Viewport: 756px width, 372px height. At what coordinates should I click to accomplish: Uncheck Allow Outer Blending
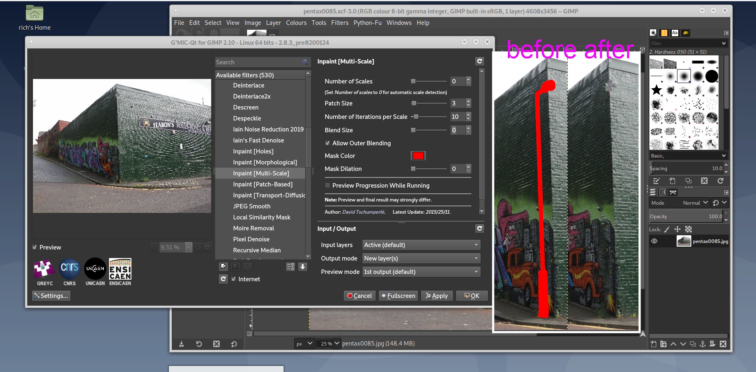click(x=328, y=143)
